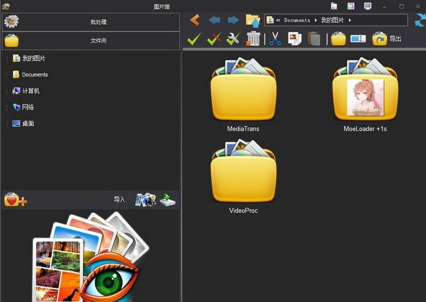Click the MoeLoader +1s folder name label
426x302 pixels.
click(x=365, y=129)
